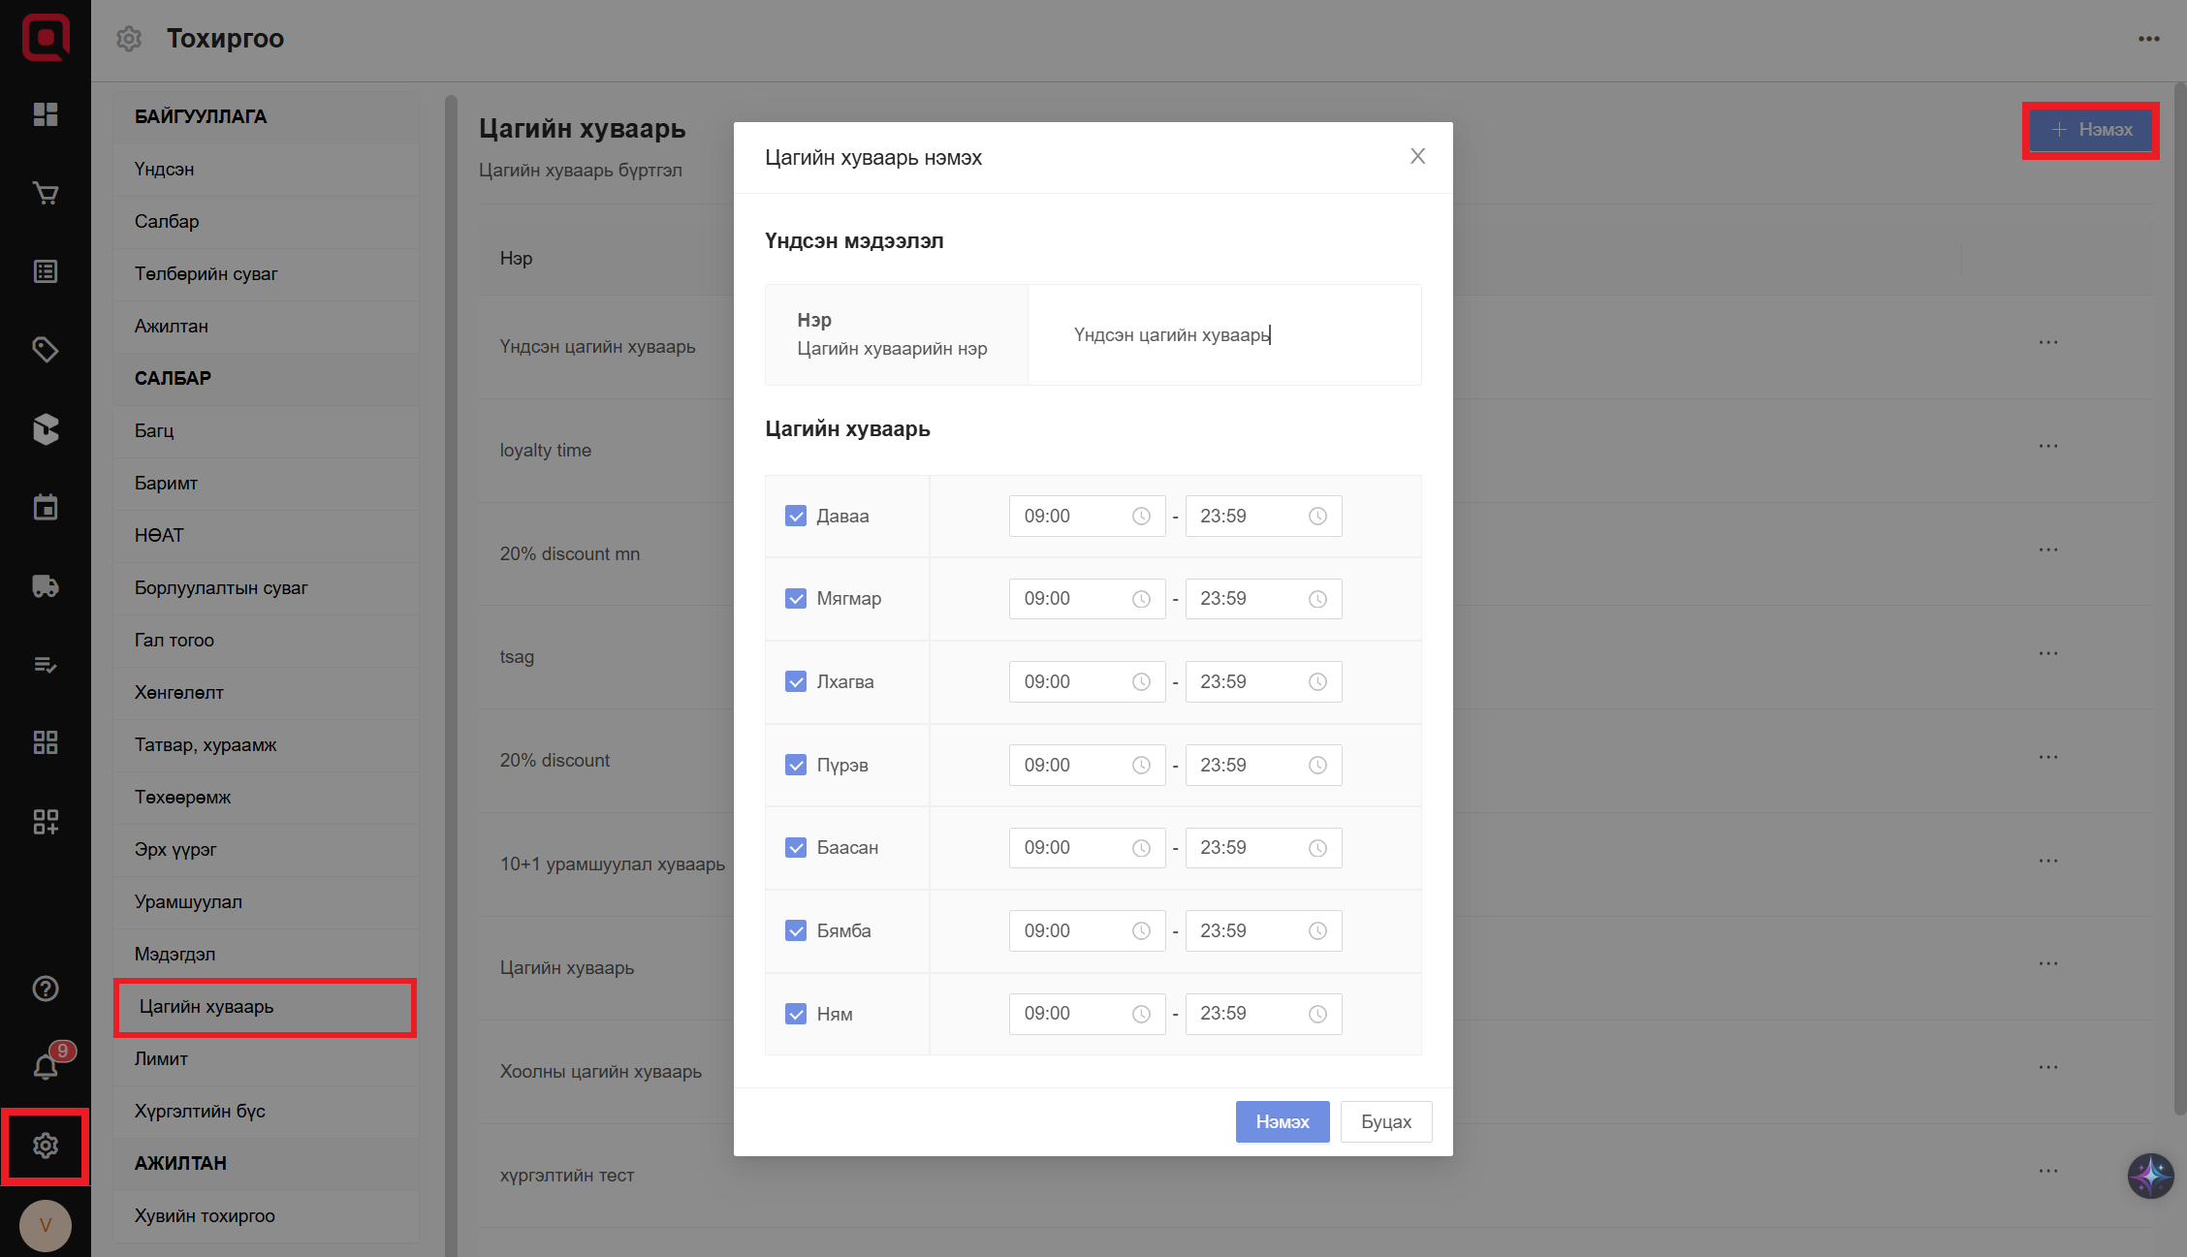Screen dimensions: 2187x1257
Task: Uncheck the Даваа day checkbox
Action: (x=796, y=516)
